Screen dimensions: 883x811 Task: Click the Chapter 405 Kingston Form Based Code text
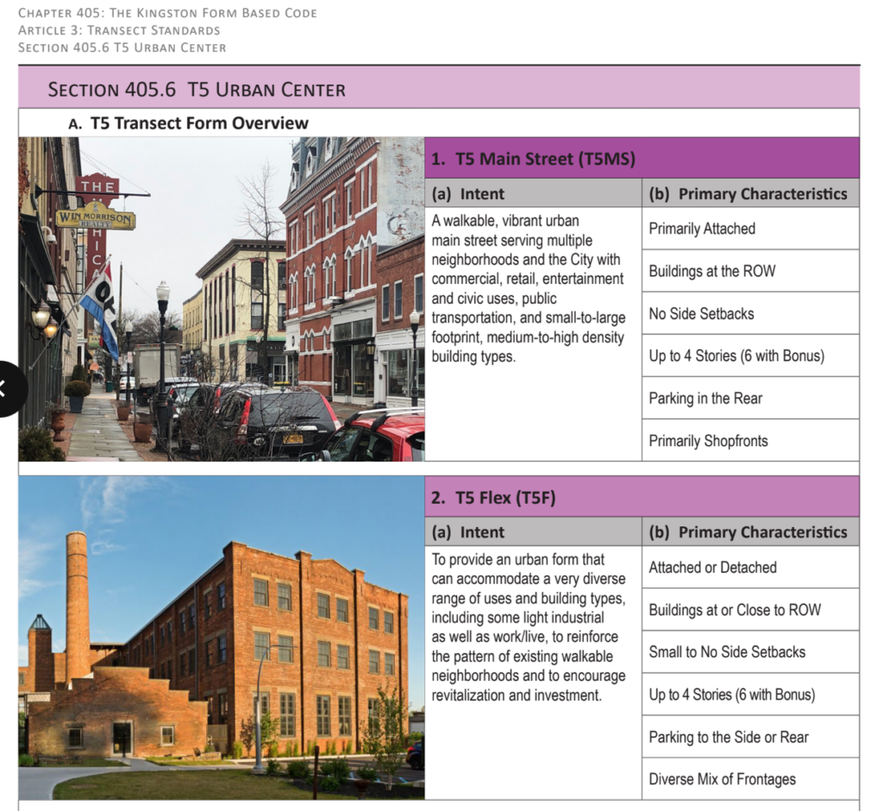pyautogui.click(x=167, y=13)
